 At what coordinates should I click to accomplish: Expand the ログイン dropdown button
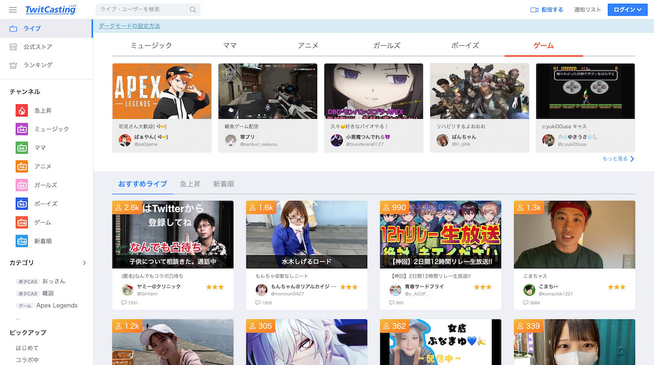[625, 10]
